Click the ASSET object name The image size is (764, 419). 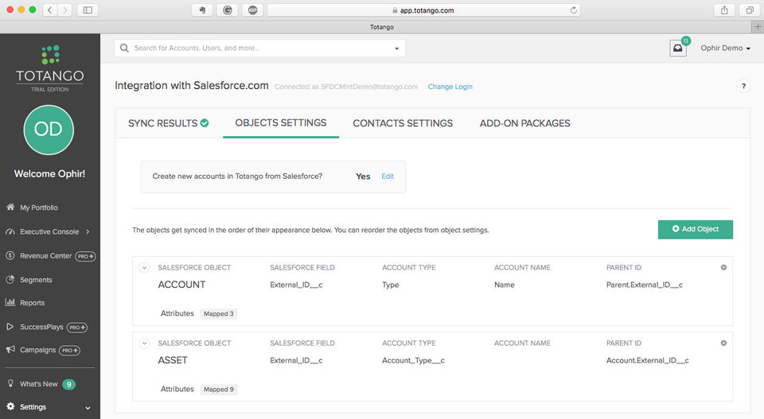tap(173, 360)
